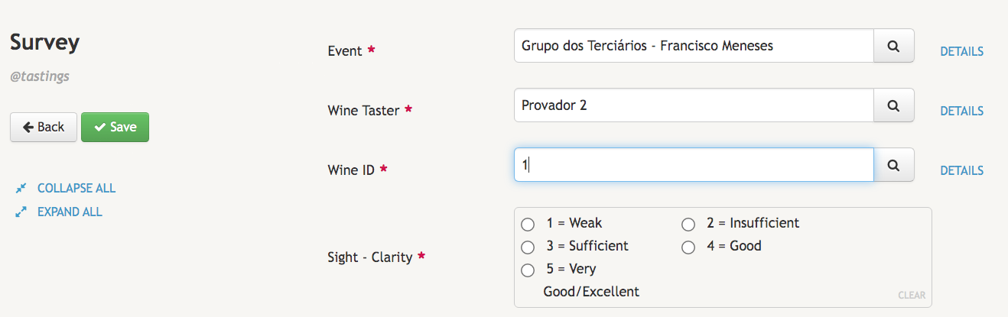Image resolution: width=1008 pixels, height=317 pixels.
Task: Pick '5 = Very Good/Excellent' radio button
Action: click(x=528, y=270)
